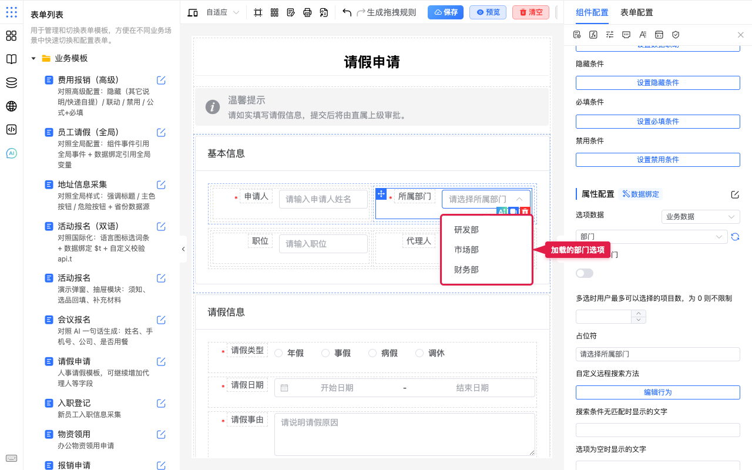Click the 数据绑定 tag
Image resolution: width=752 pixels, height=470 pixels.
pyautogui.click(x=641, y=194)
